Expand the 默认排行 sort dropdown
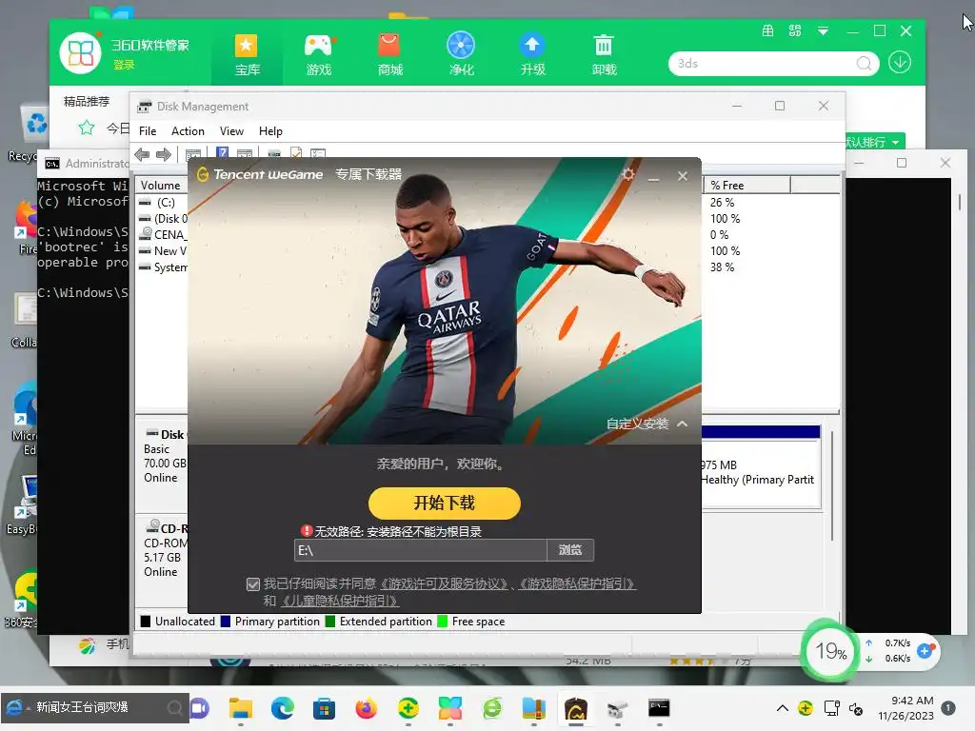This screenshot has width=975, height=731. point(874,142)
